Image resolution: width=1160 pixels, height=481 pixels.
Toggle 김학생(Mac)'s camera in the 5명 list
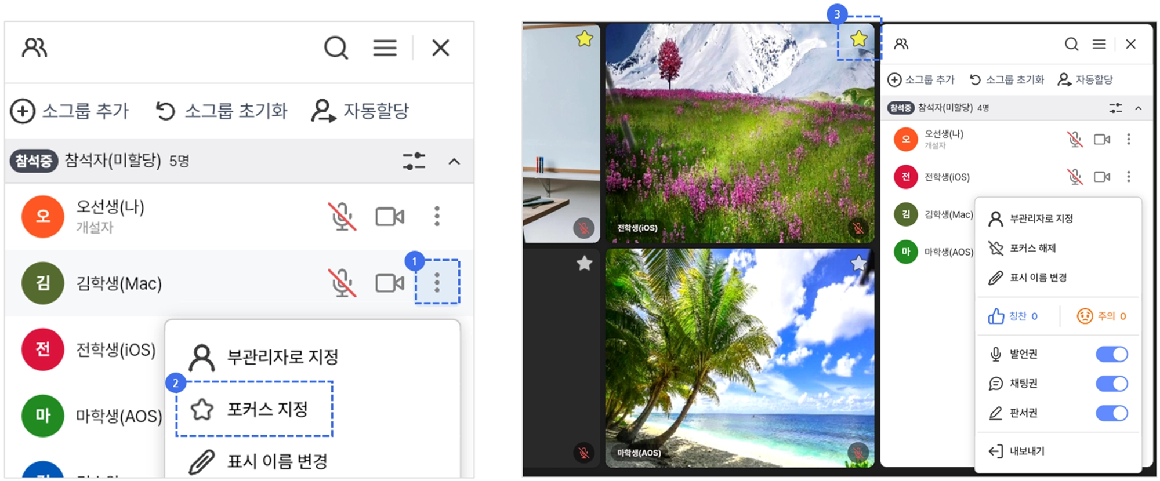pos(390,283)
